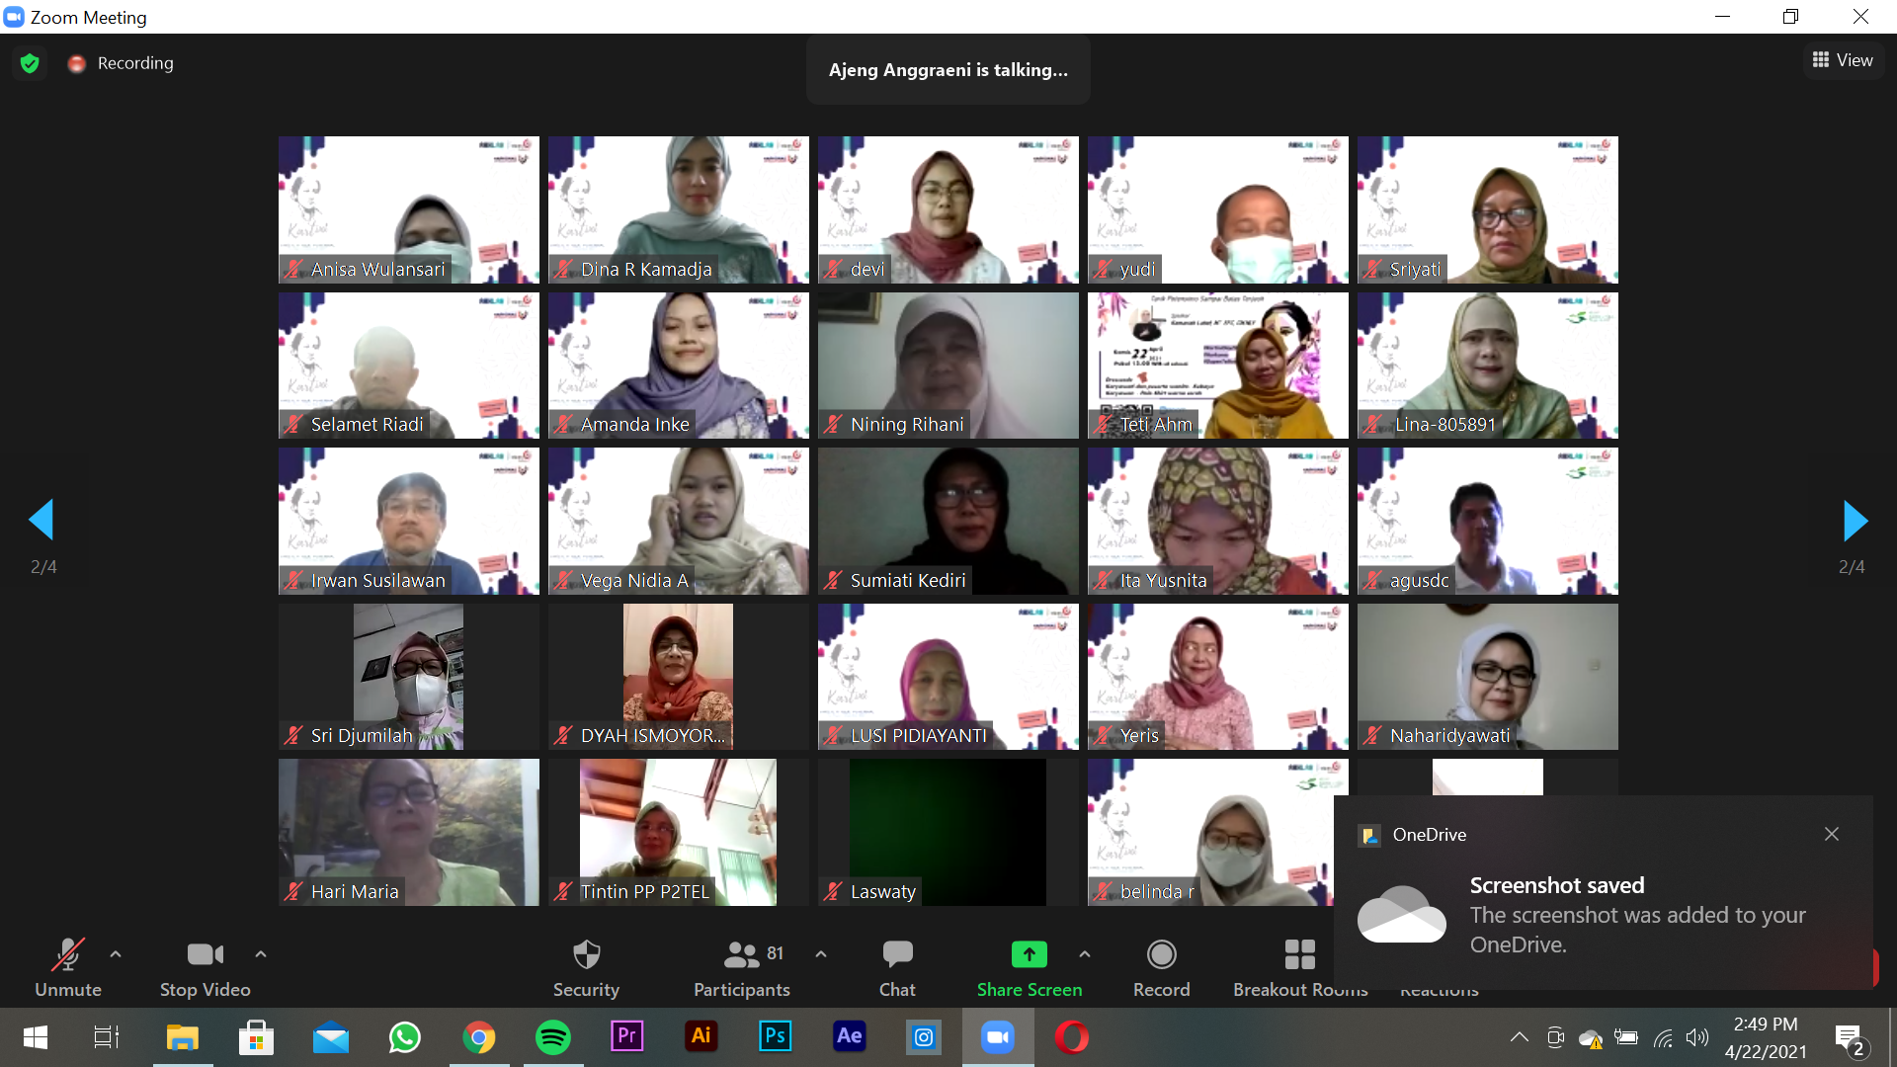Open Adobe Premiere Pro from the taskbar
The width and height of the screenshot is (1897, 1067).
click(627, 1036)
